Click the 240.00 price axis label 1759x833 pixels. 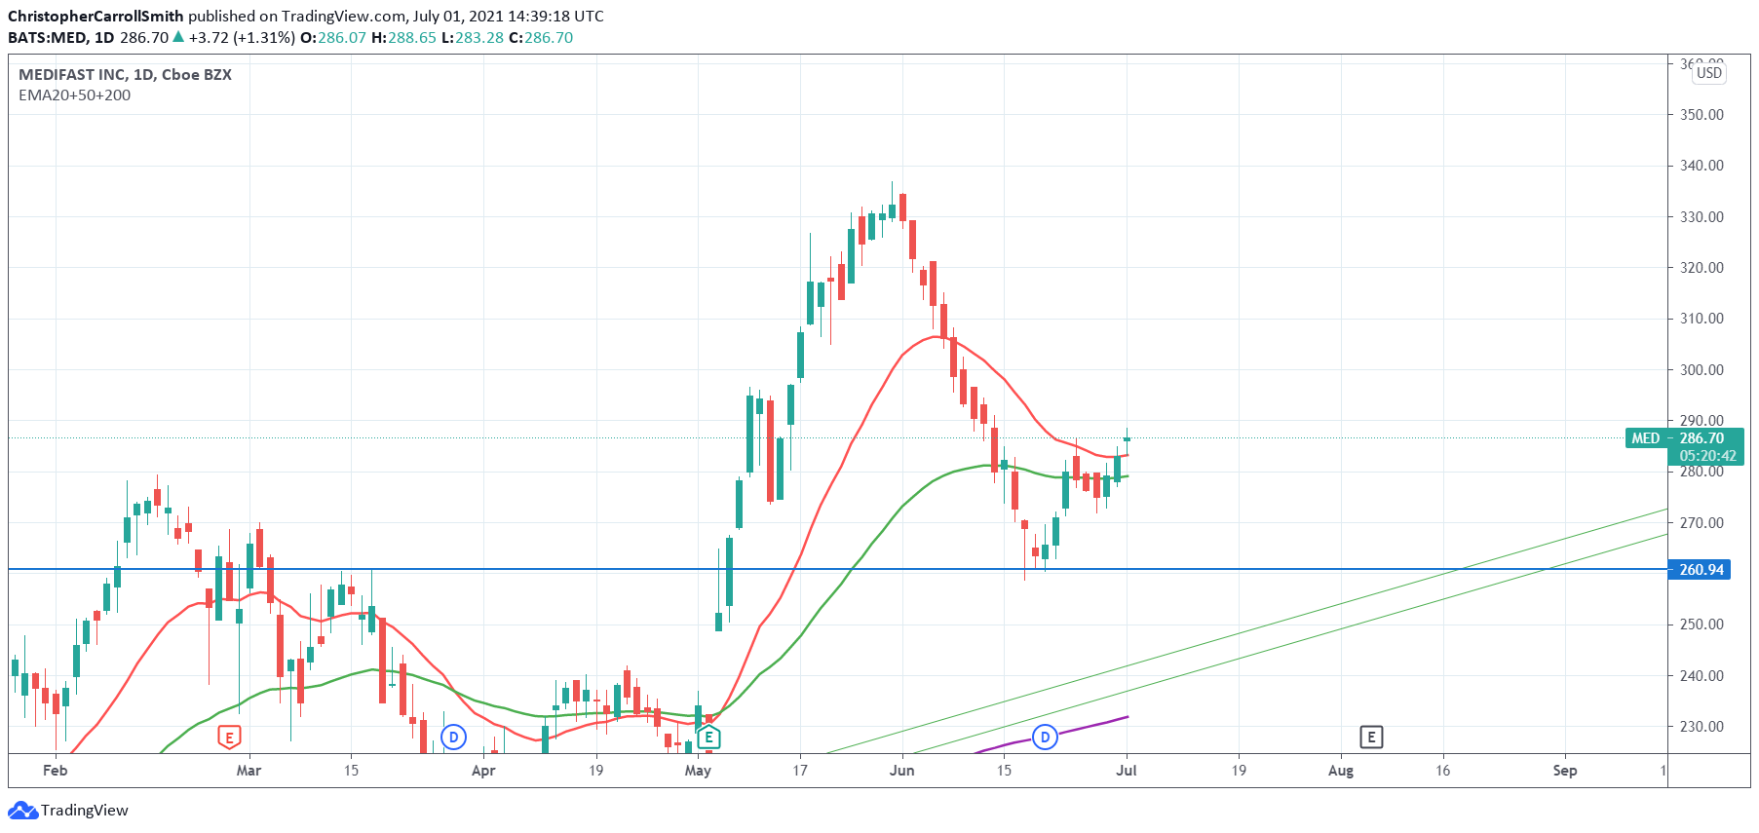[1702, 676]
